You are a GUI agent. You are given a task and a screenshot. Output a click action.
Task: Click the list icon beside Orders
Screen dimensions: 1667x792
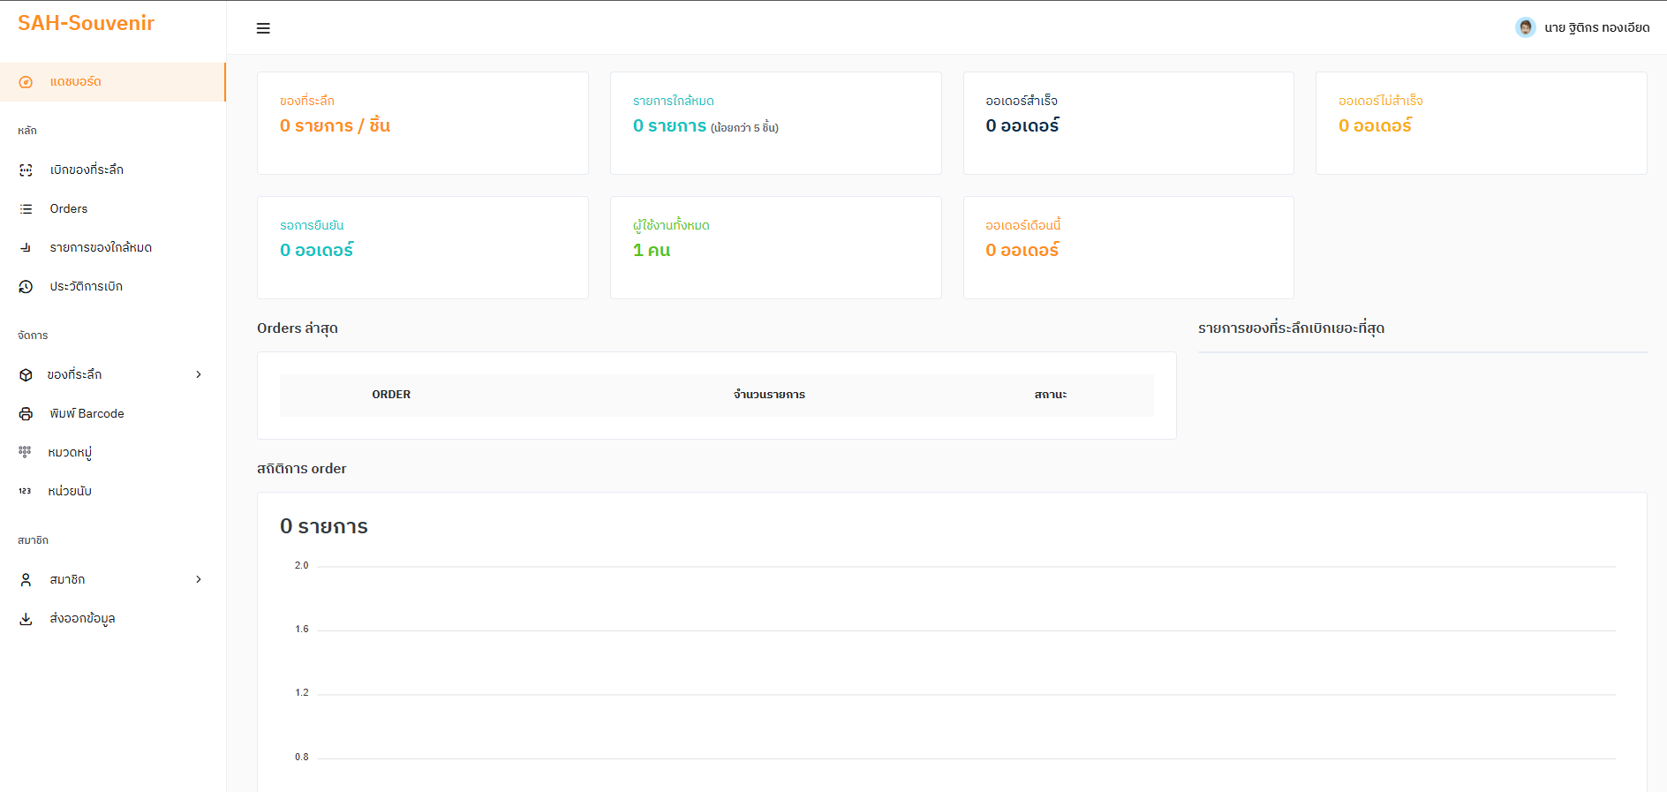point(26,209)
